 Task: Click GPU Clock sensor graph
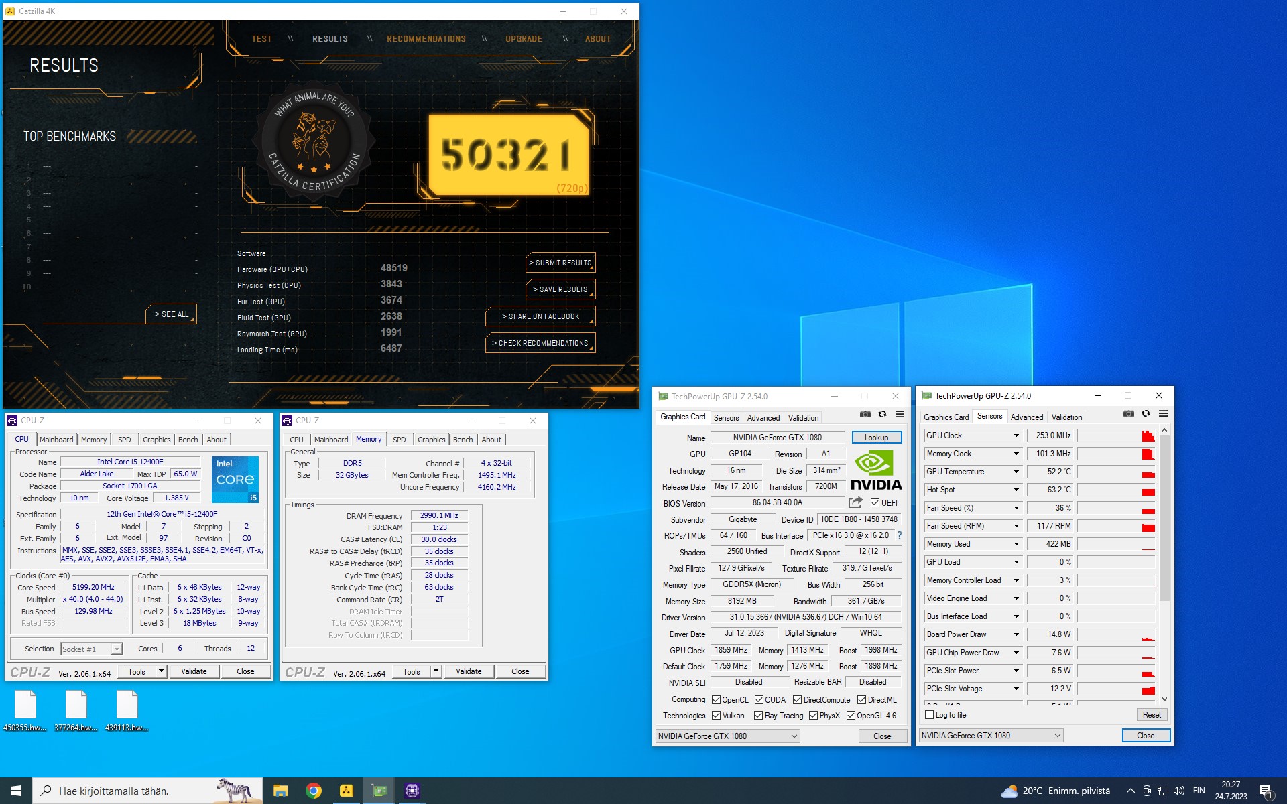[x=1116, y=435]
